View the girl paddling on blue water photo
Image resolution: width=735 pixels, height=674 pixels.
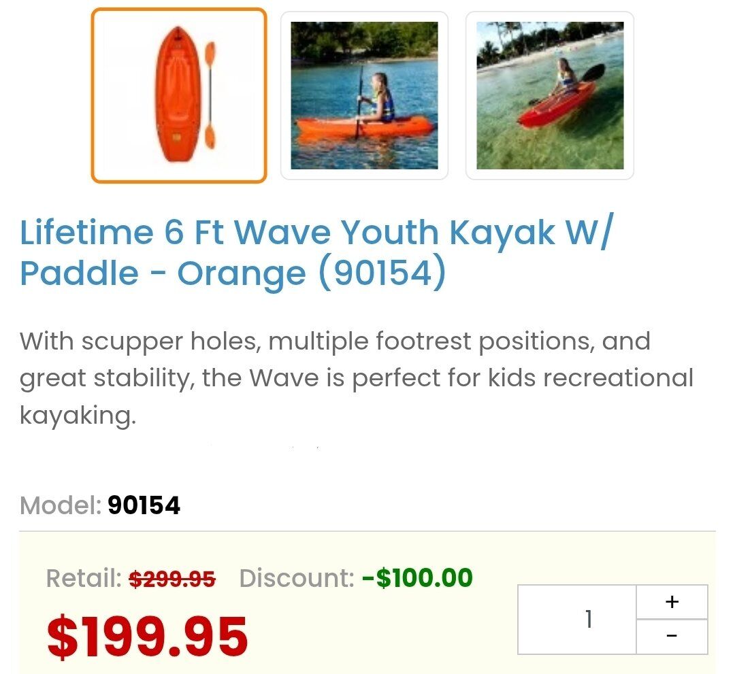tap(364, 95)
